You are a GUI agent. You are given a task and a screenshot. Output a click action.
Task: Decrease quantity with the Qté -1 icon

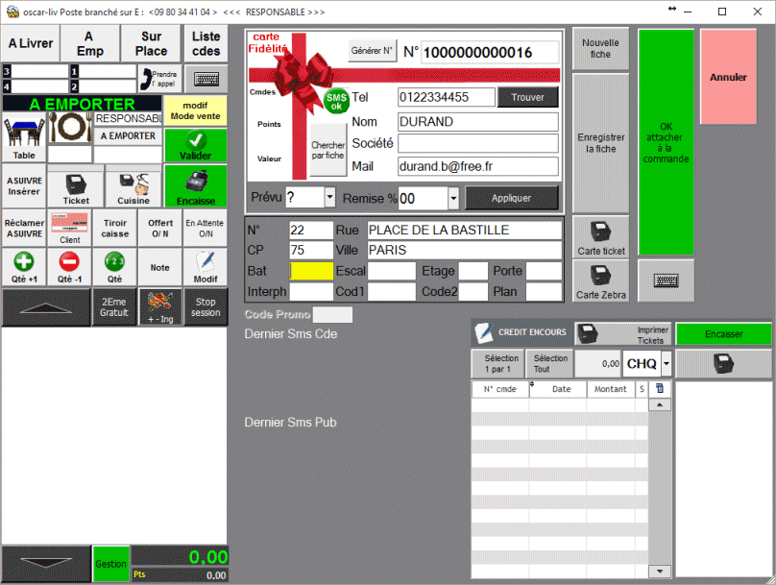tap(69, 266)
